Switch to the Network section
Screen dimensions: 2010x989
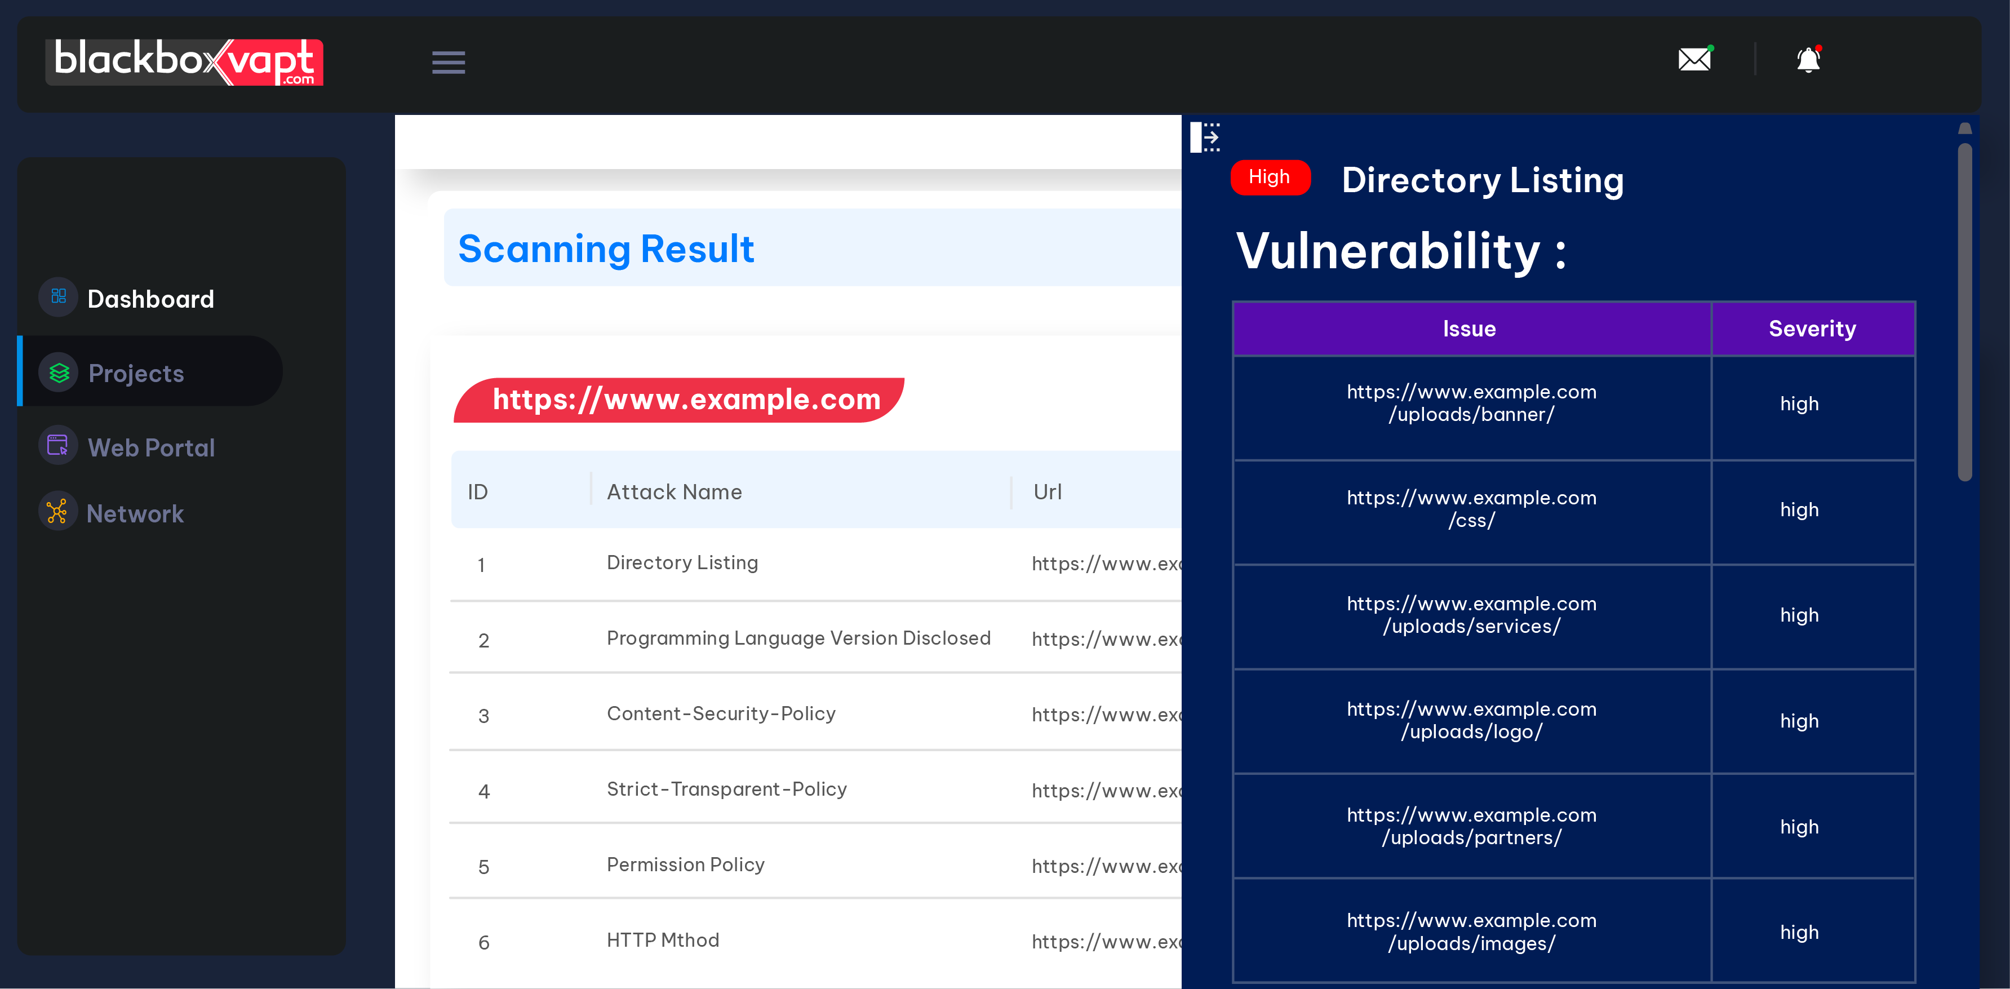click(x=134, y=513)
